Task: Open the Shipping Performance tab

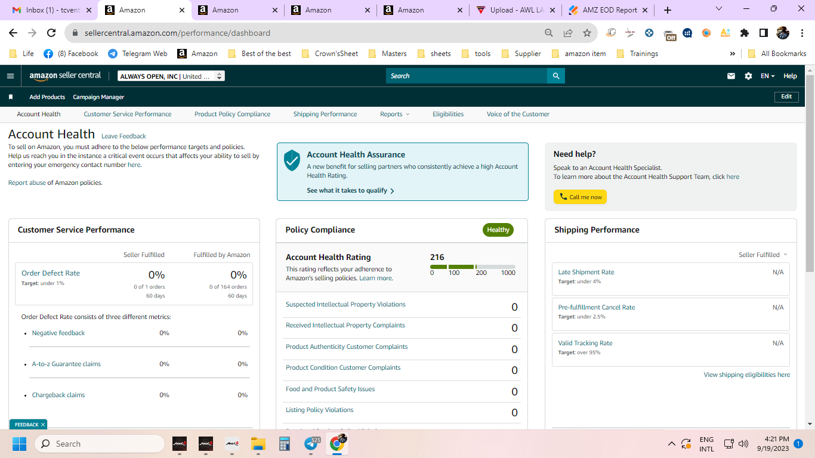Action: pos(325,114)
